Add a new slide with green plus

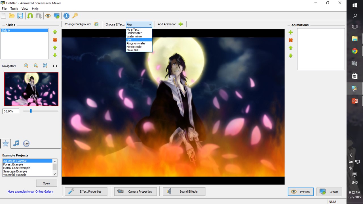pyautogui.click(x=55, y=32)
